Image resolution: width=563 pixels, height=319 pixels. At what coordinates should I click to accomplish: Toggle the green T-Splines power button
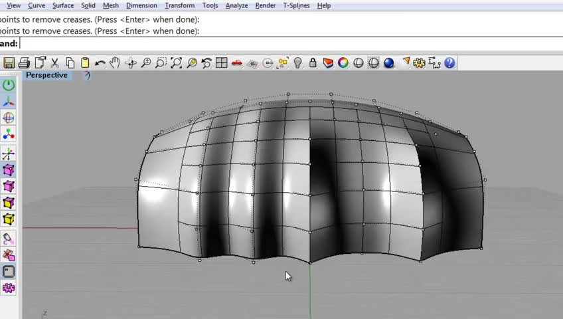[x=9, y=85]
